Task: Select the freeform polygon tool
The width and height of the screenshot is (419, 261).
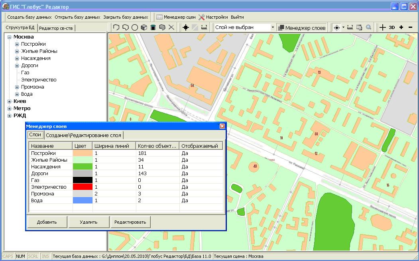Action: (x=125, y=27)
